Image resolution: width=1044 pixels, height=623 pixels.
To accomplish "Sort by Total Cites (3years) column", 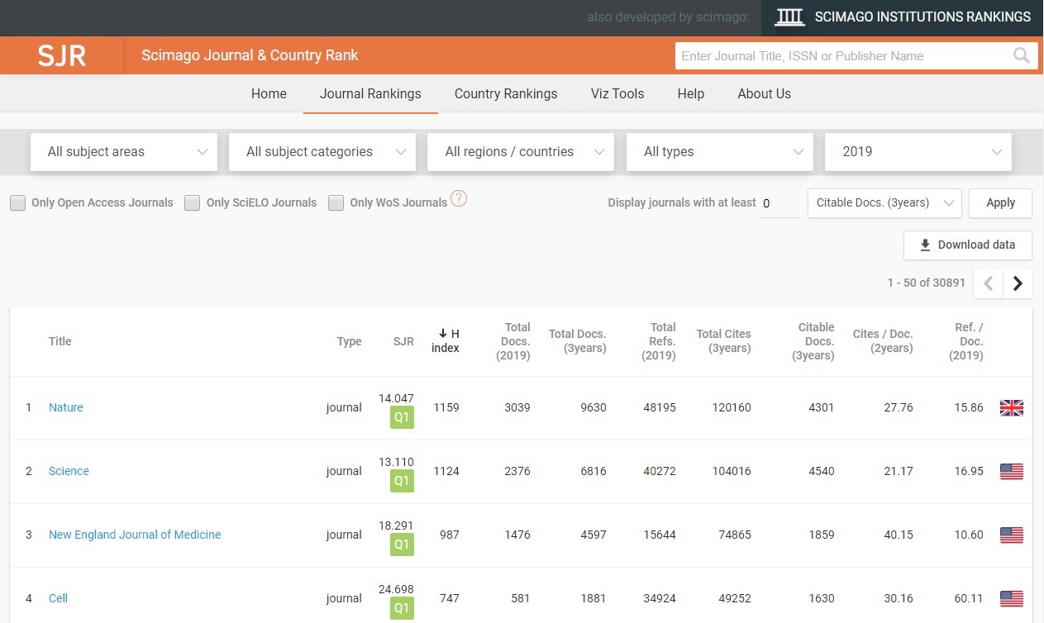I will (724, 341).
